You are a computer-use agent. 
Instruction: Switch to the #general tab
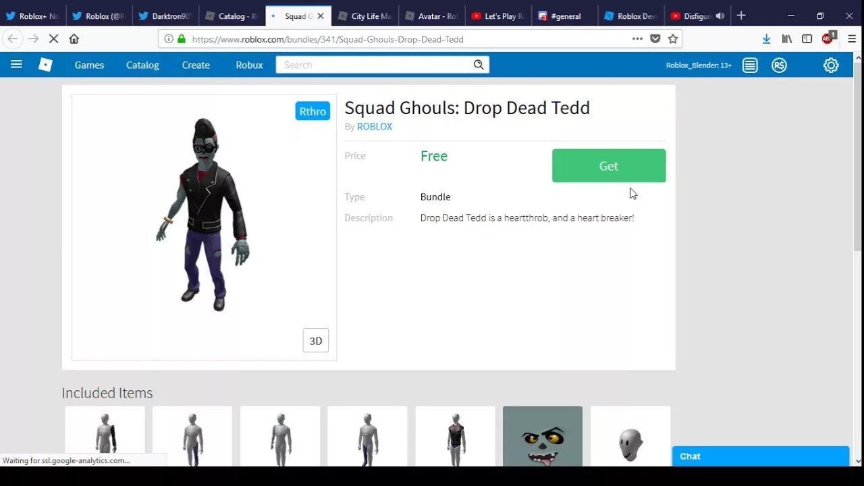click(x=564, y=16)
